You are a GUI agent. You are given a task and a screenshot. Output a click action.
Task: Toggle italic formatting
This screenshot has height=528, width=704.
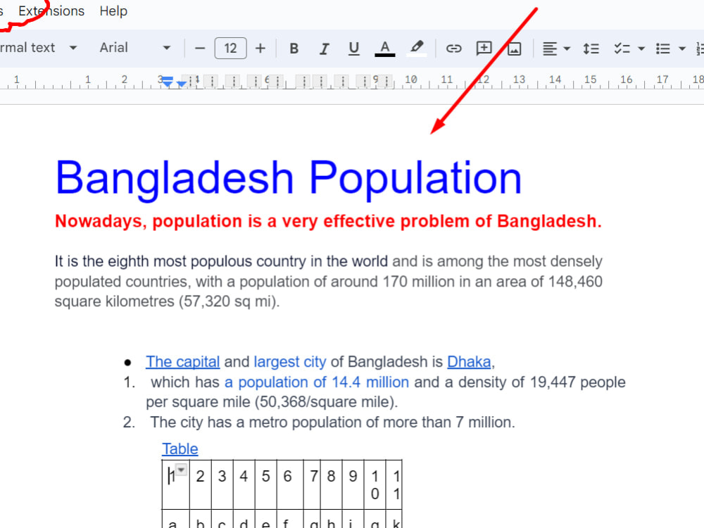324,48
